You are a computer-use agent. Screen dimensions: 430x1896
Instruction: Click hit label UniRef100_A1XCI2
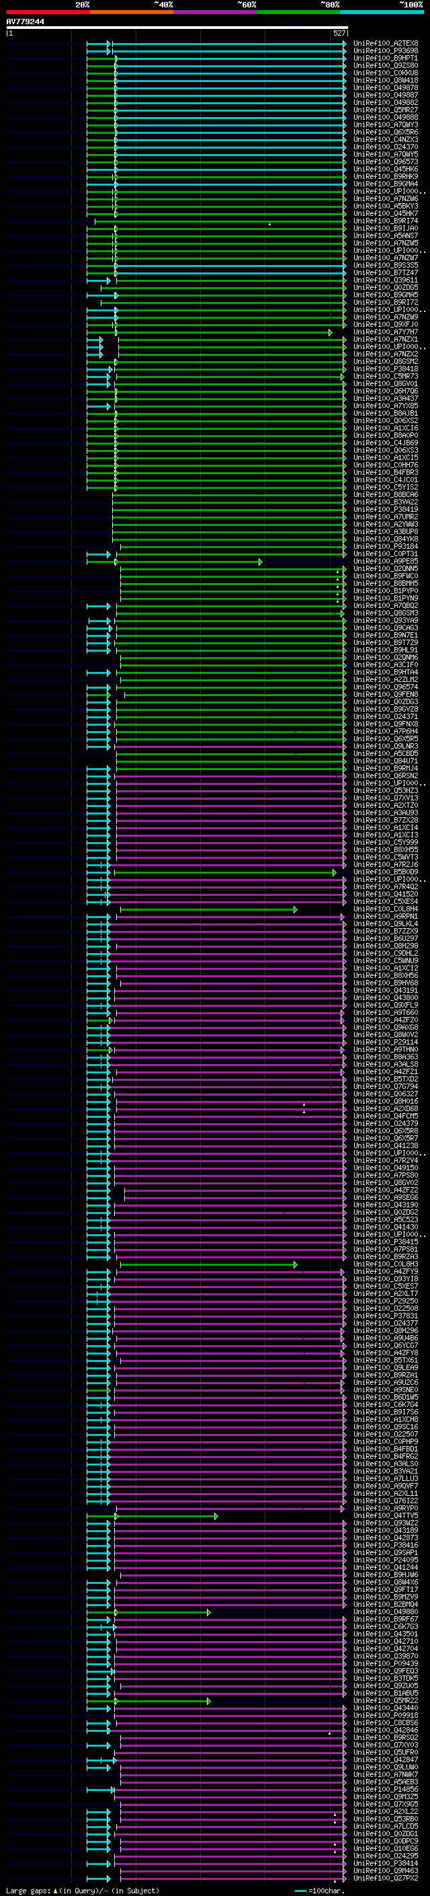coord(385,969)
